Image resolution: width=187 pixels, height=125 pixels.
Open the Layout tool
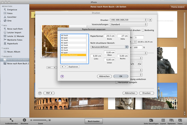coord(163,120)
